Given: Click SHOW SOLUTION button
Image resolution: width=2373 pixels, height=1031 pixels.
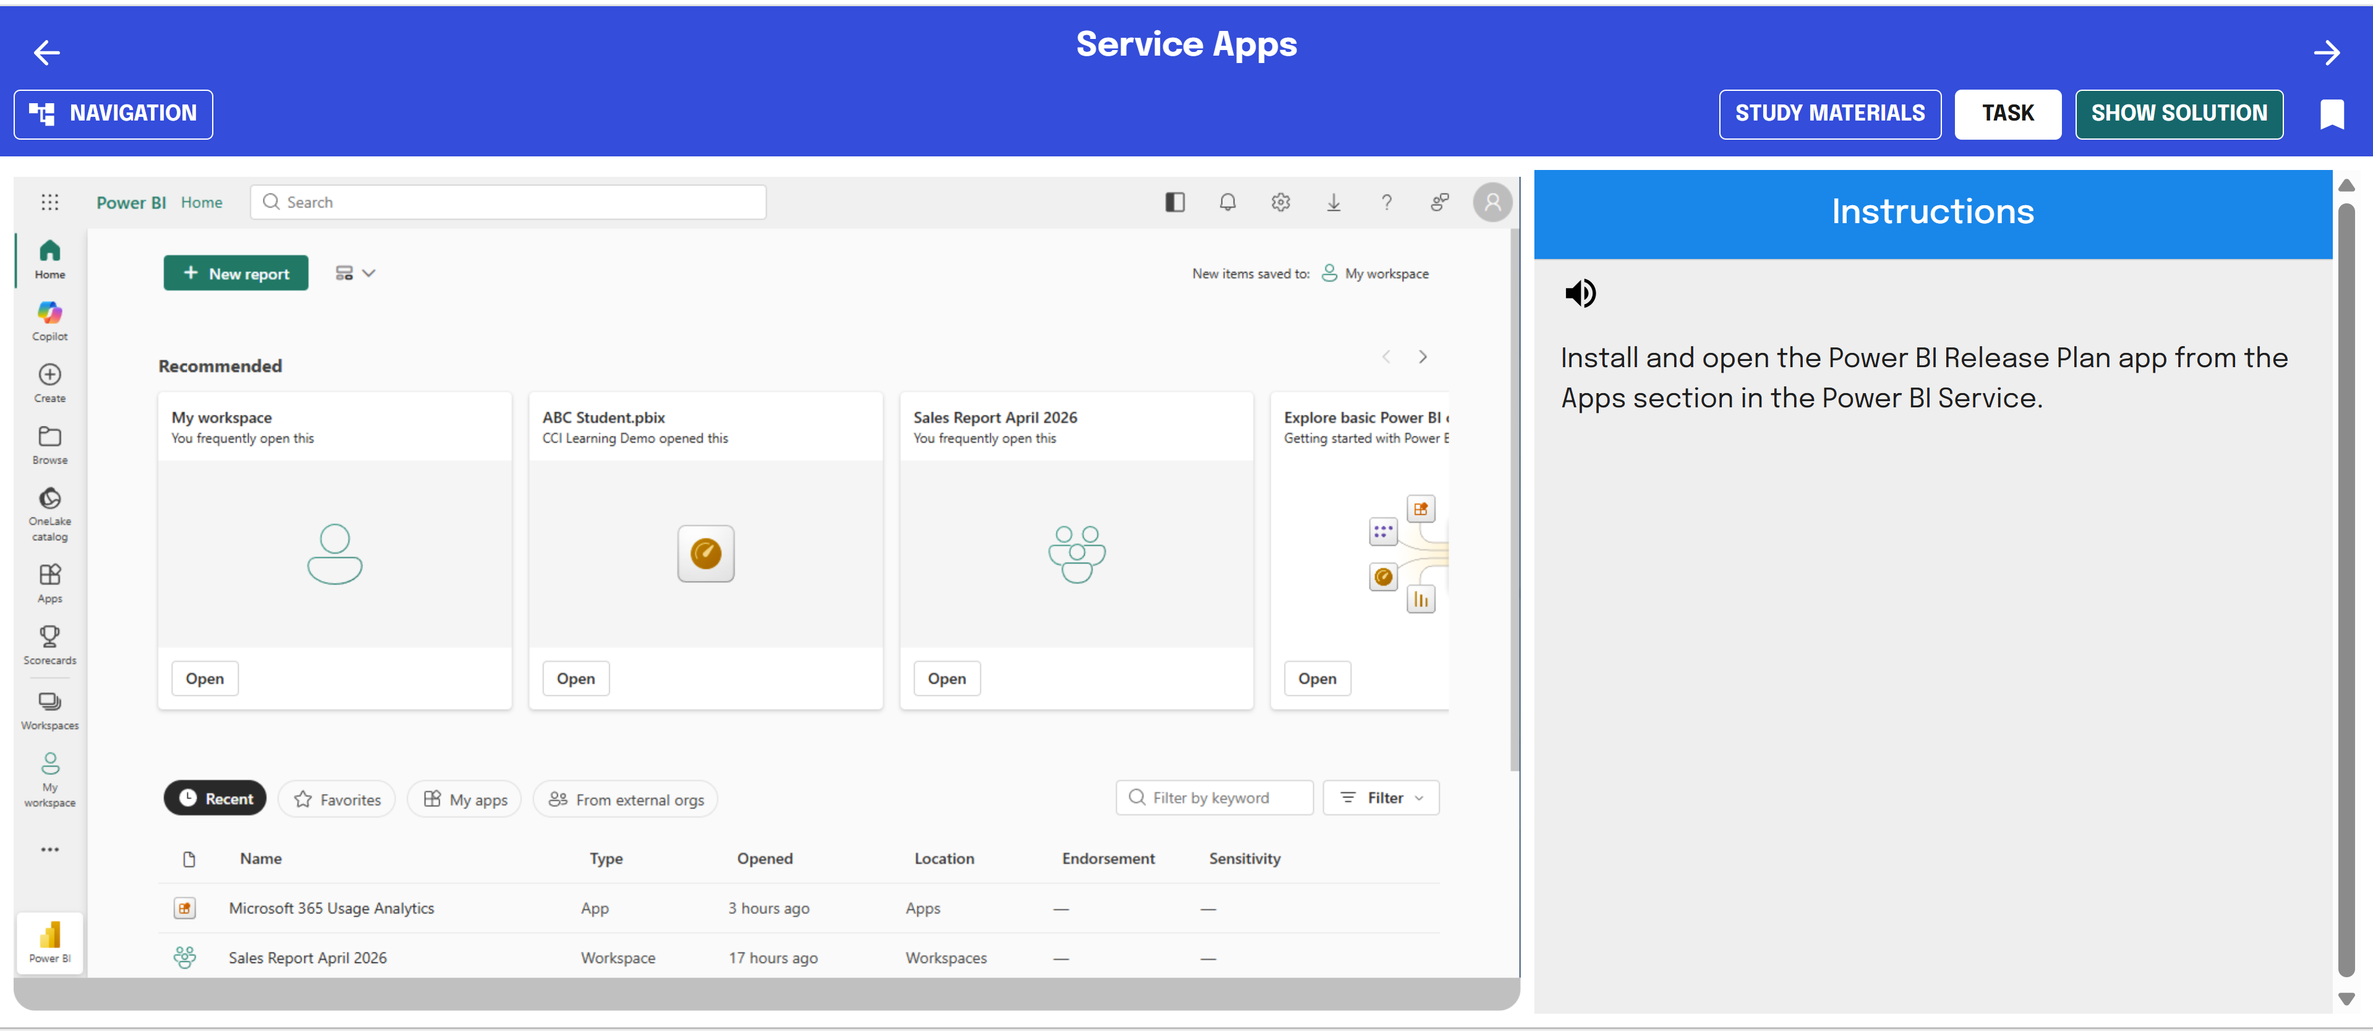Looking at the screenshot, I should pos(2179,114).
